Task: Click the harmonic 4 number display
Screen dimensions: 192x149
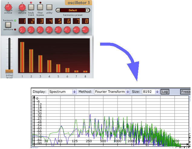Action: (x=49, y=21)
